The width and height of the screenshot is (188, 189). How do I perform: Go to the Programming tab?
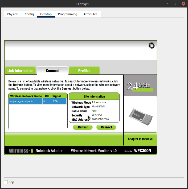68,14
